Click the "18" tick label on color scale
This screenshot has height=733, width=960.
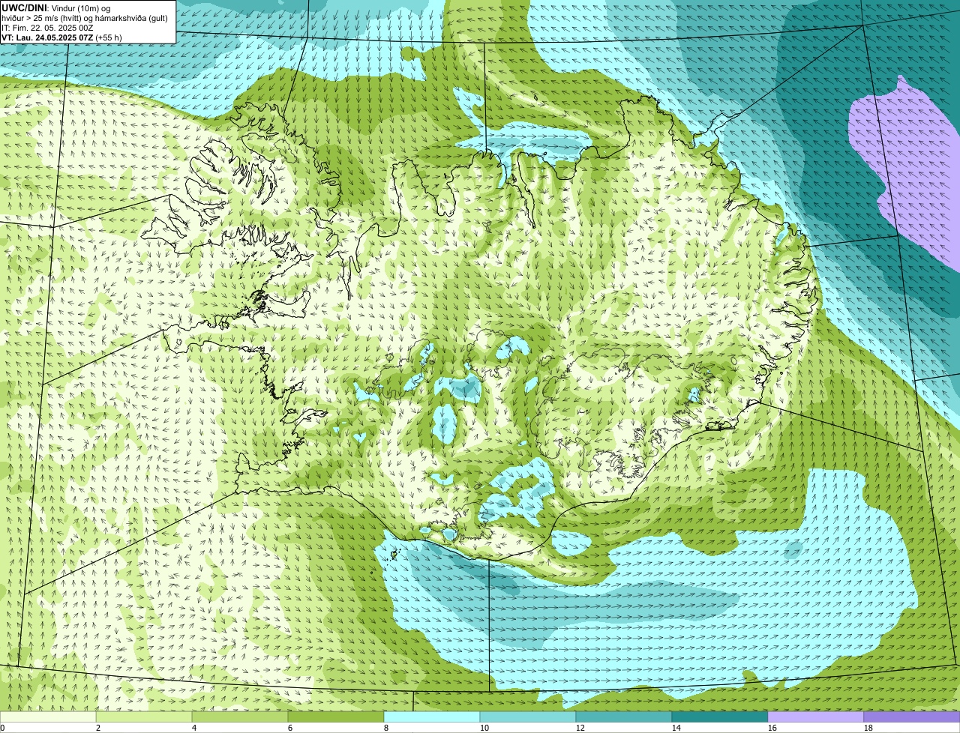(868, 728)
